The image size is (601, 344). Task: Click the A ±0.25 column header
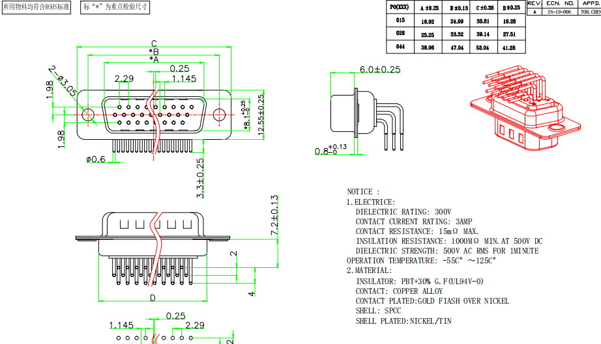(x=429, y=8)
